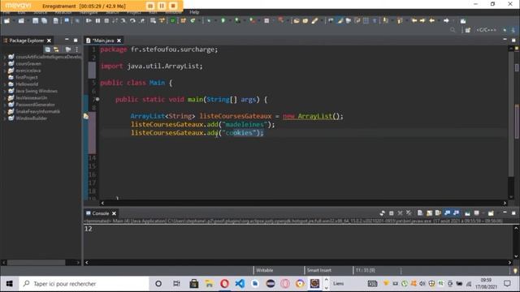Expand the Helloworld project
The height and width of the screenshot is (292, 520).
tap(4, 84)
